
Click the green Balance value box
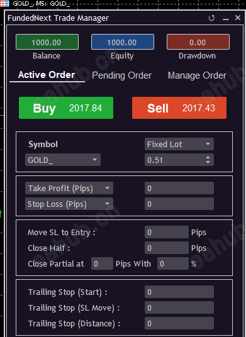pos(47,42)
